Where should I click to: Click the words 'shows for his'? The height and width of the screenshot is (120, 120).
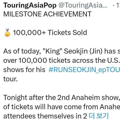coord(24,70)
